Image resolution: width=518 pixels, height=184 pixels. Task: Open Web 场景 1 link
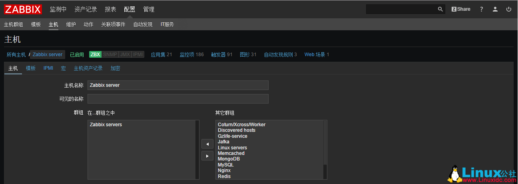point(317,55)
